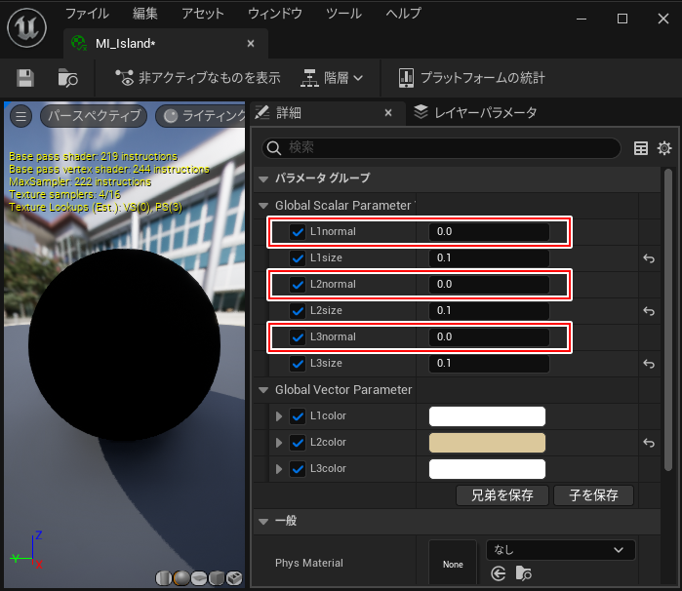The width and height of the screenshot is (682, 591).
Task: Reset L1size to its default value
Action: [648, 258]
